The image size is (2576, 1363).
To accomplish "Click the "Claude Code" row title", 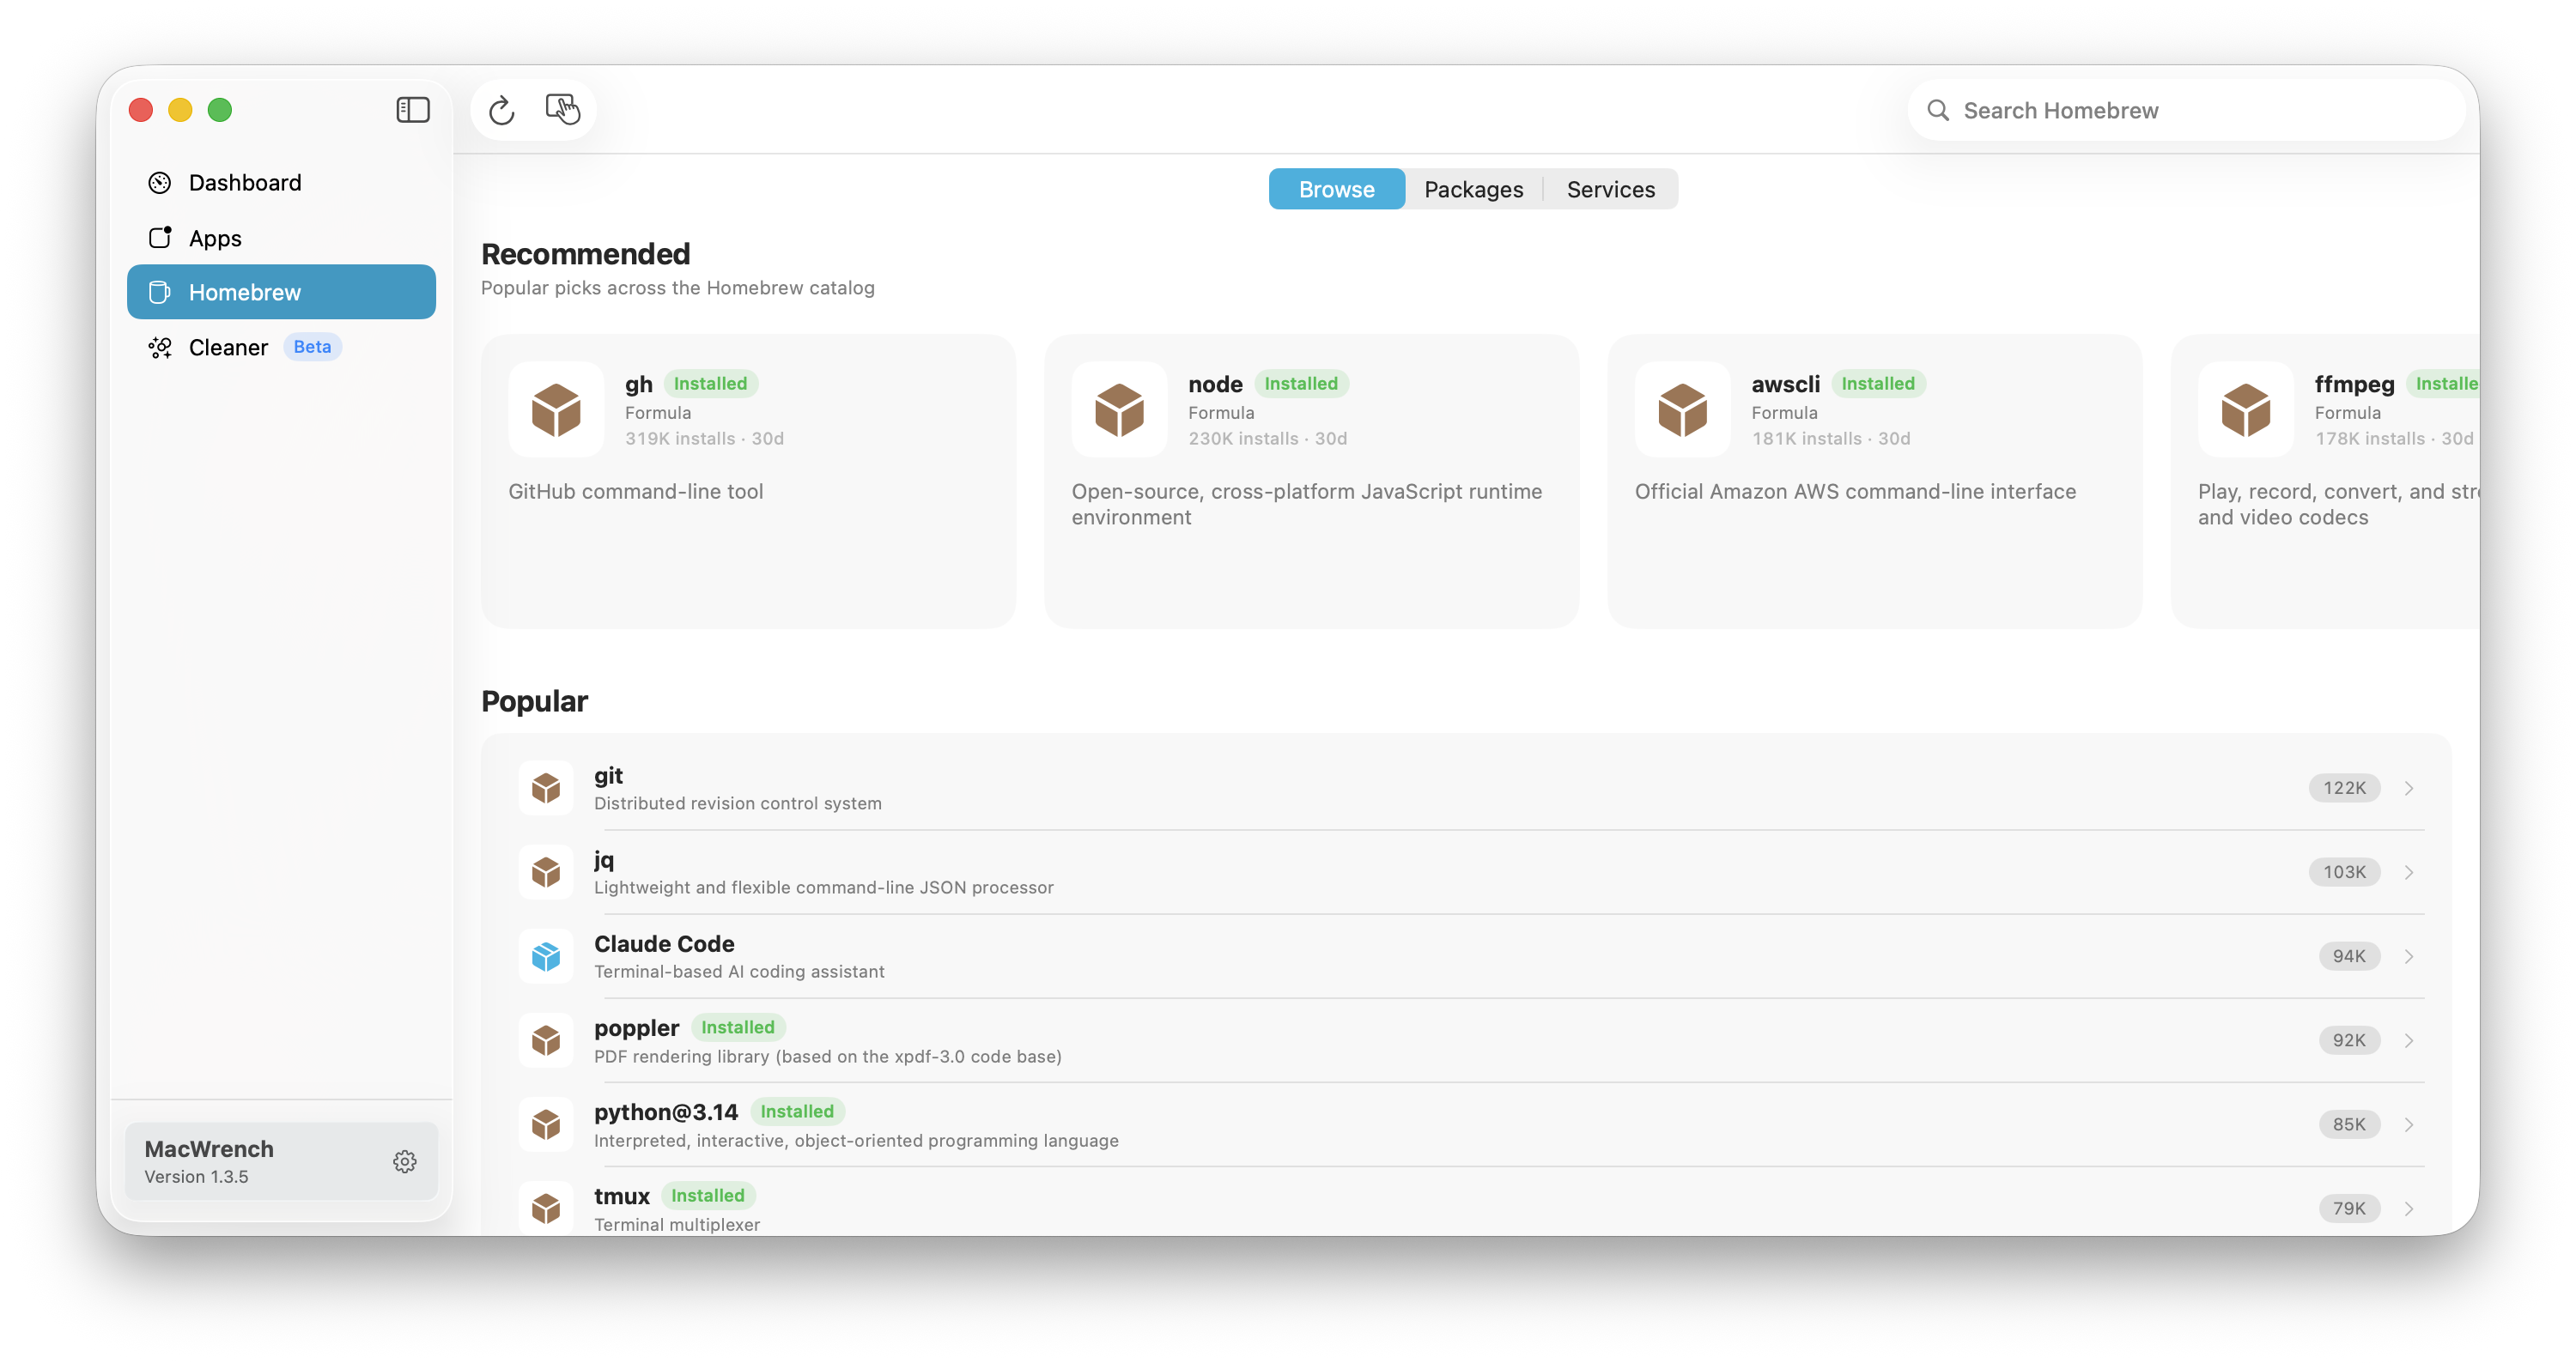I will point(664,944).
